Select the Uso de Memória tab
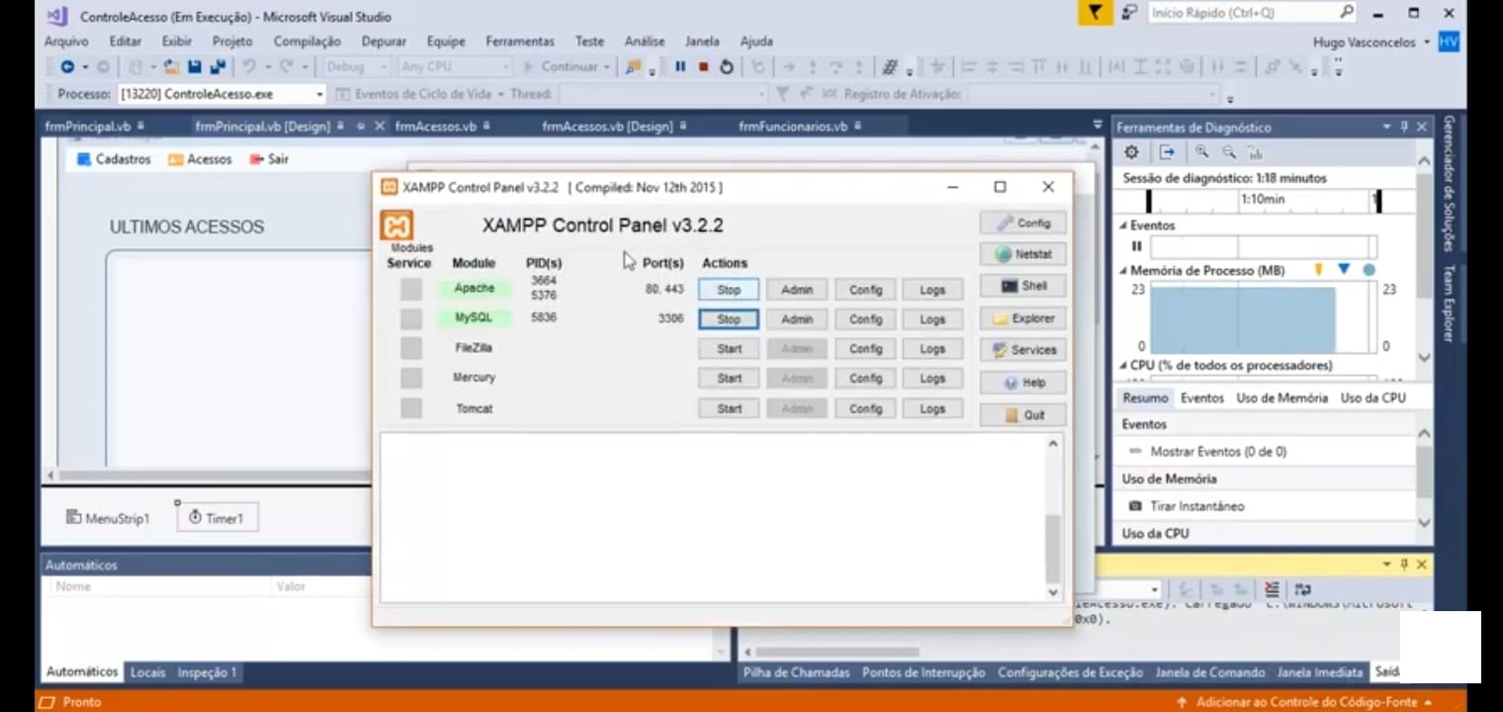This screenshot has height=712, width=1503. click(x=1282, y=398)
